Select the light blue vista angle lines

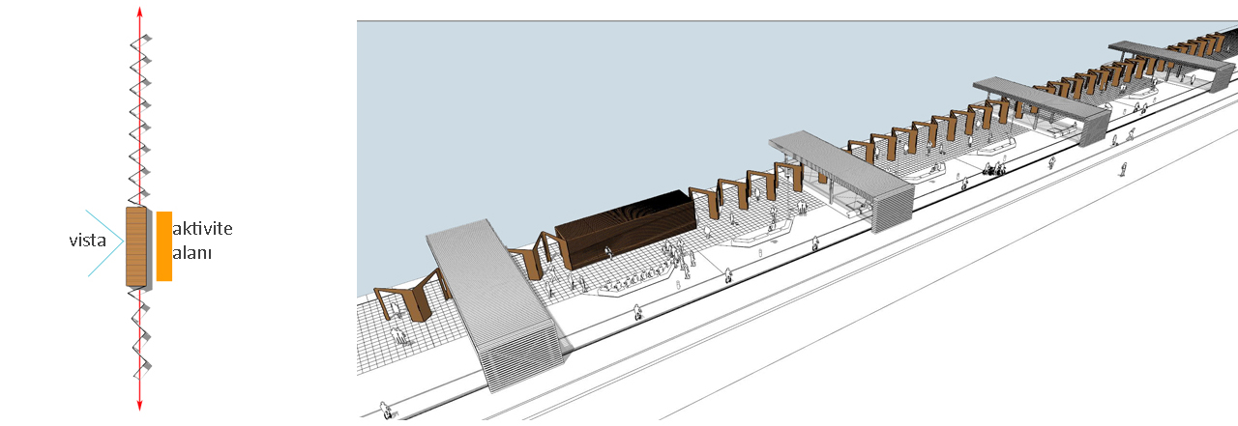tap(104, 241)
